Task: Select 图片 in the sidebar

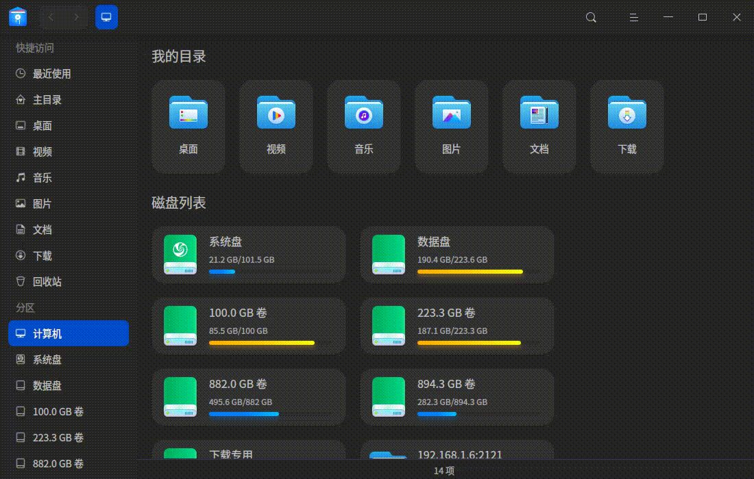Action: tap(69, 203)
